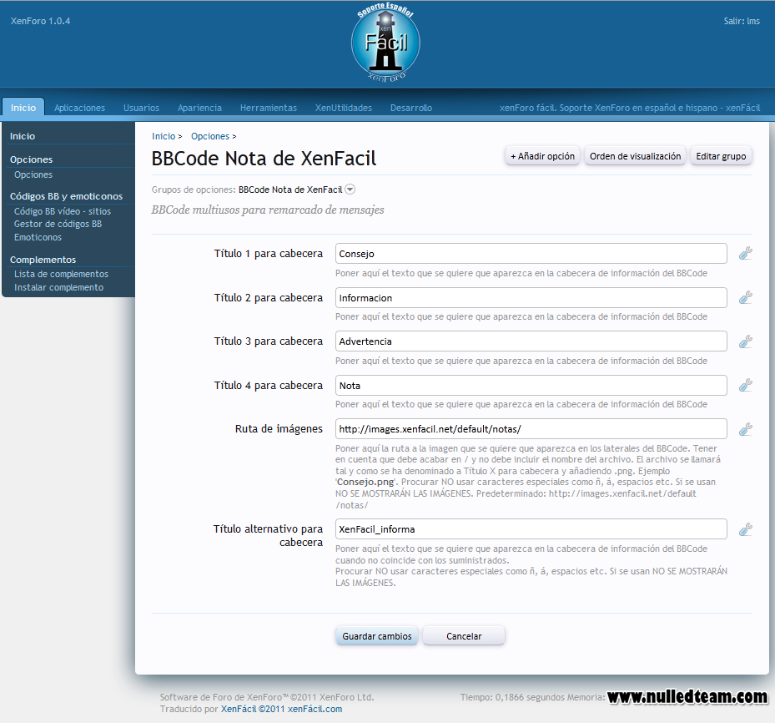Click the XenForo 1.0.4 version text
Screen dimensions: 775x723
click(41, 21)
